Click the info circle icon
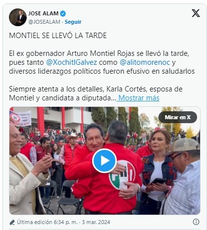207x230 pixels. [x=196, y=222]
